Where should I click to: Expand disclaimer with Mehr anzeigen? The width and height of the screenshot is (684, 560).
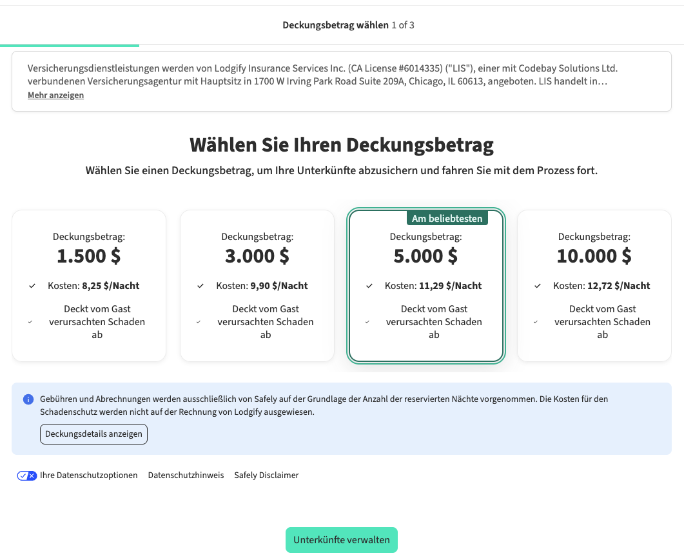[55, 95]
